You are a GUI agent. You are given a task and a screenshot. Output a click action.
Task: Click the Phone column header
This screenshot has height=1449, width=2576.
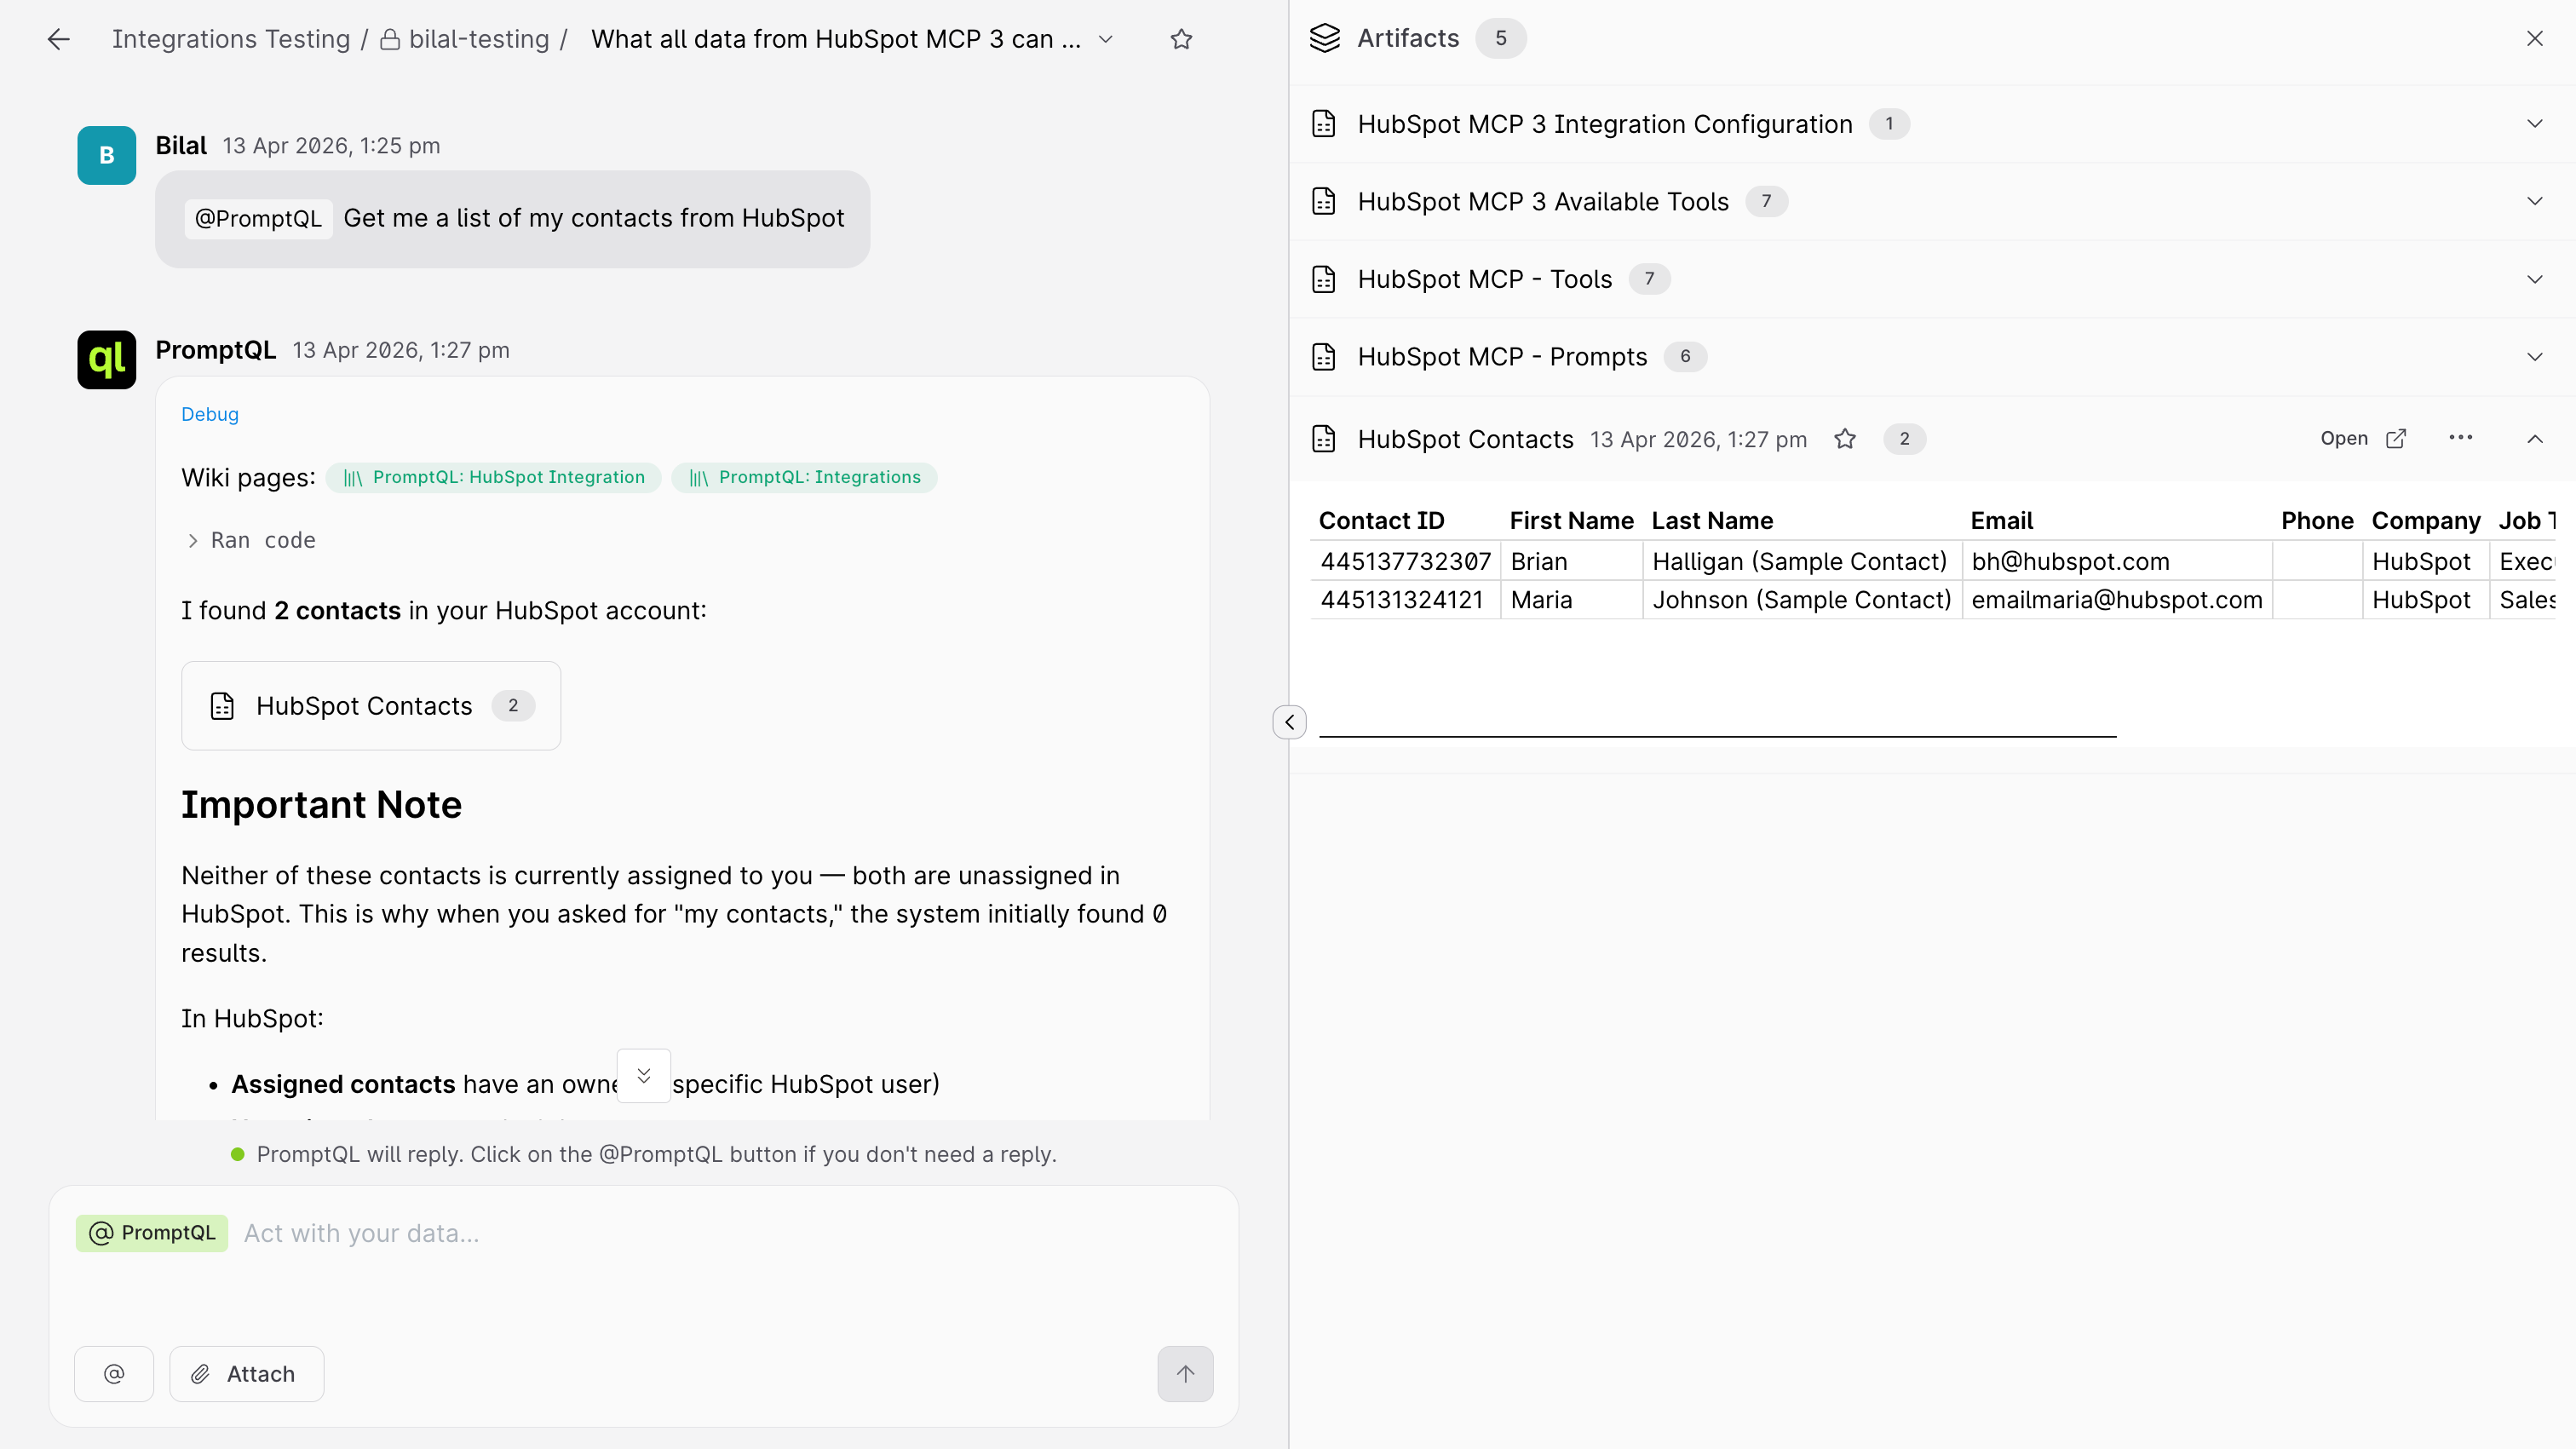2317,521
